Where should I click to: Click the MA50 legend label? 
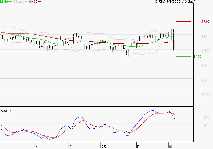33,2
